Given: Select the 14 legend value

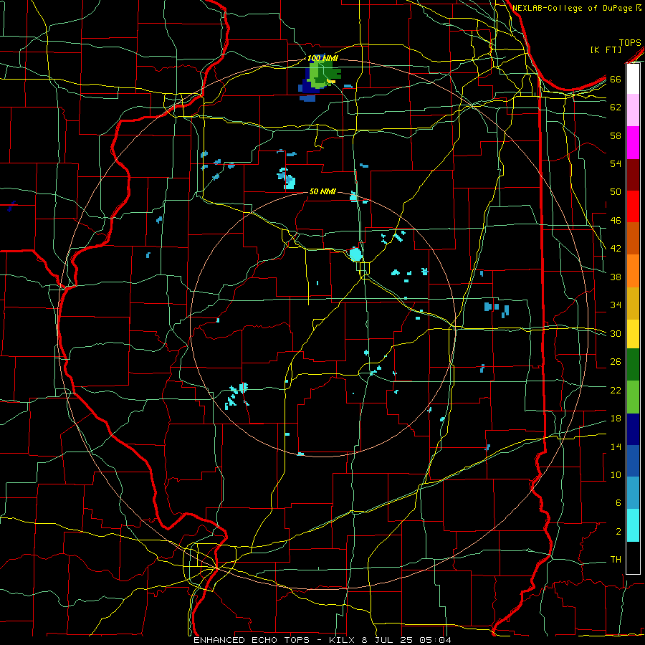Looking at the screenshot, I should coord(616,446).
